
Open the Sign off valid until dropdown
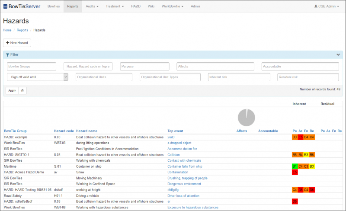[x=38, y=77]
